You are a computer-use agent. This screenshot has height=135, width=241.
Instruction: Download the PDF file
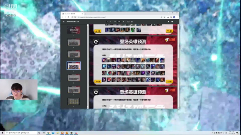tap(168, 22)
